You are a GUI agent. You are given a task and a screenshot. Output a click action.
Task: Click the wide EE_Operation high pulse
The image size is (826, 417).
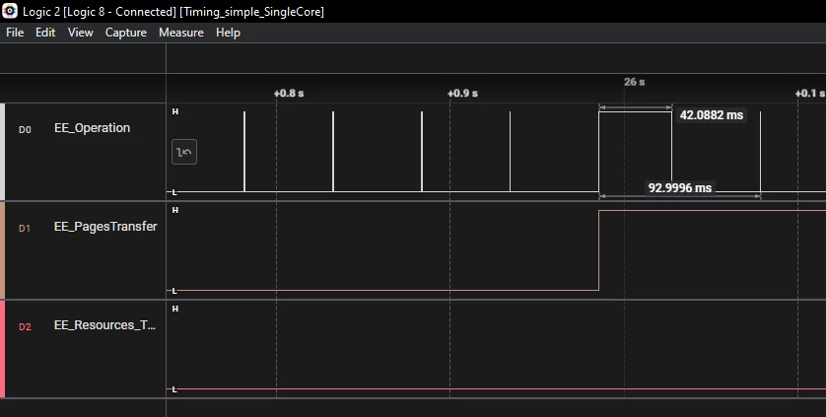636,151
